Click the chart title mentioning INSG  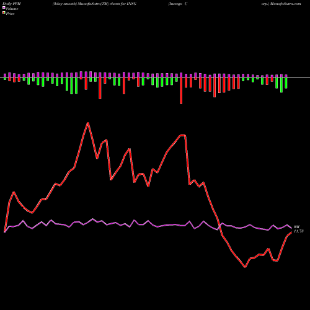(x=94, y=4)
